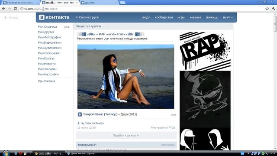Click the ред. edit link
This screenshot has height=156, width=277.
[x=67, y=27]
